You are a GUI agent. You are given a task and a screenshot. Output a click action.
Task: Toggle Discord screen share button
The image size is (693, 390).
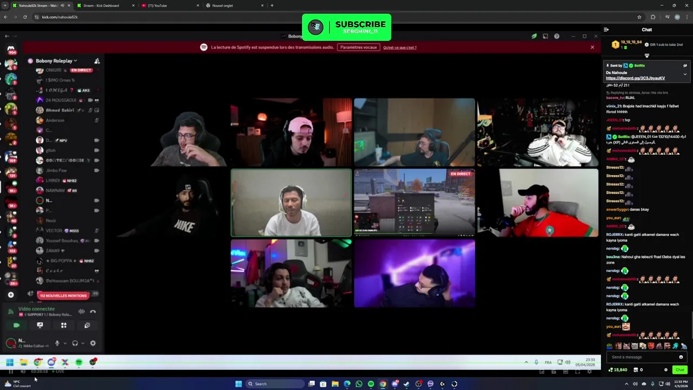(40, 325)
